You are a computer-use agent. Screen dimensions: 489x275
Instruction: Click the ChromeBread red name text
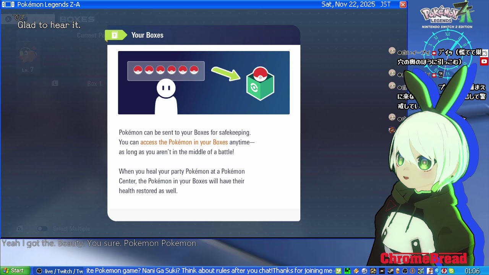coord(423,259)
